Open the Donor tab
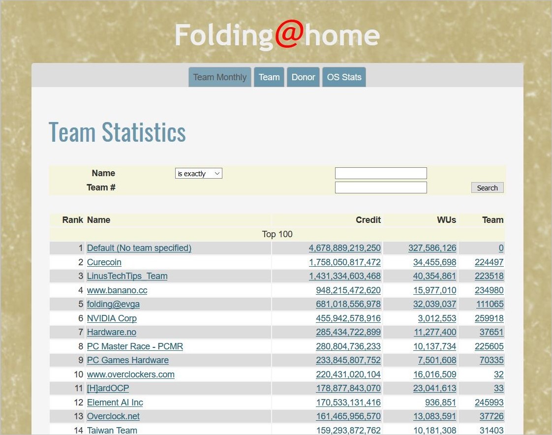This screenshot has height=435, width=552. coord(303,77)
